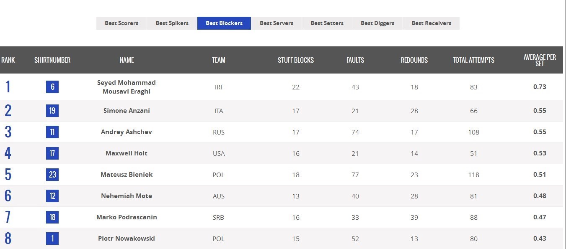Click shirt number 18 badge
This screenshot has width=566, height=249.
(x=52, y=217)
